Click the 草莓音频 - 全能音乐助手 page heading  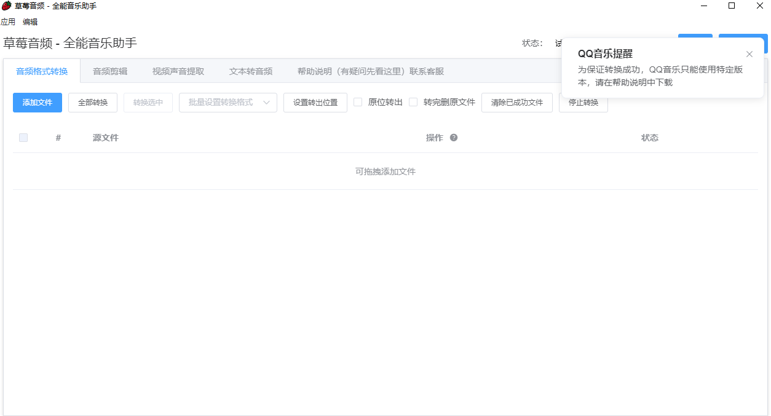pos(70,43)
